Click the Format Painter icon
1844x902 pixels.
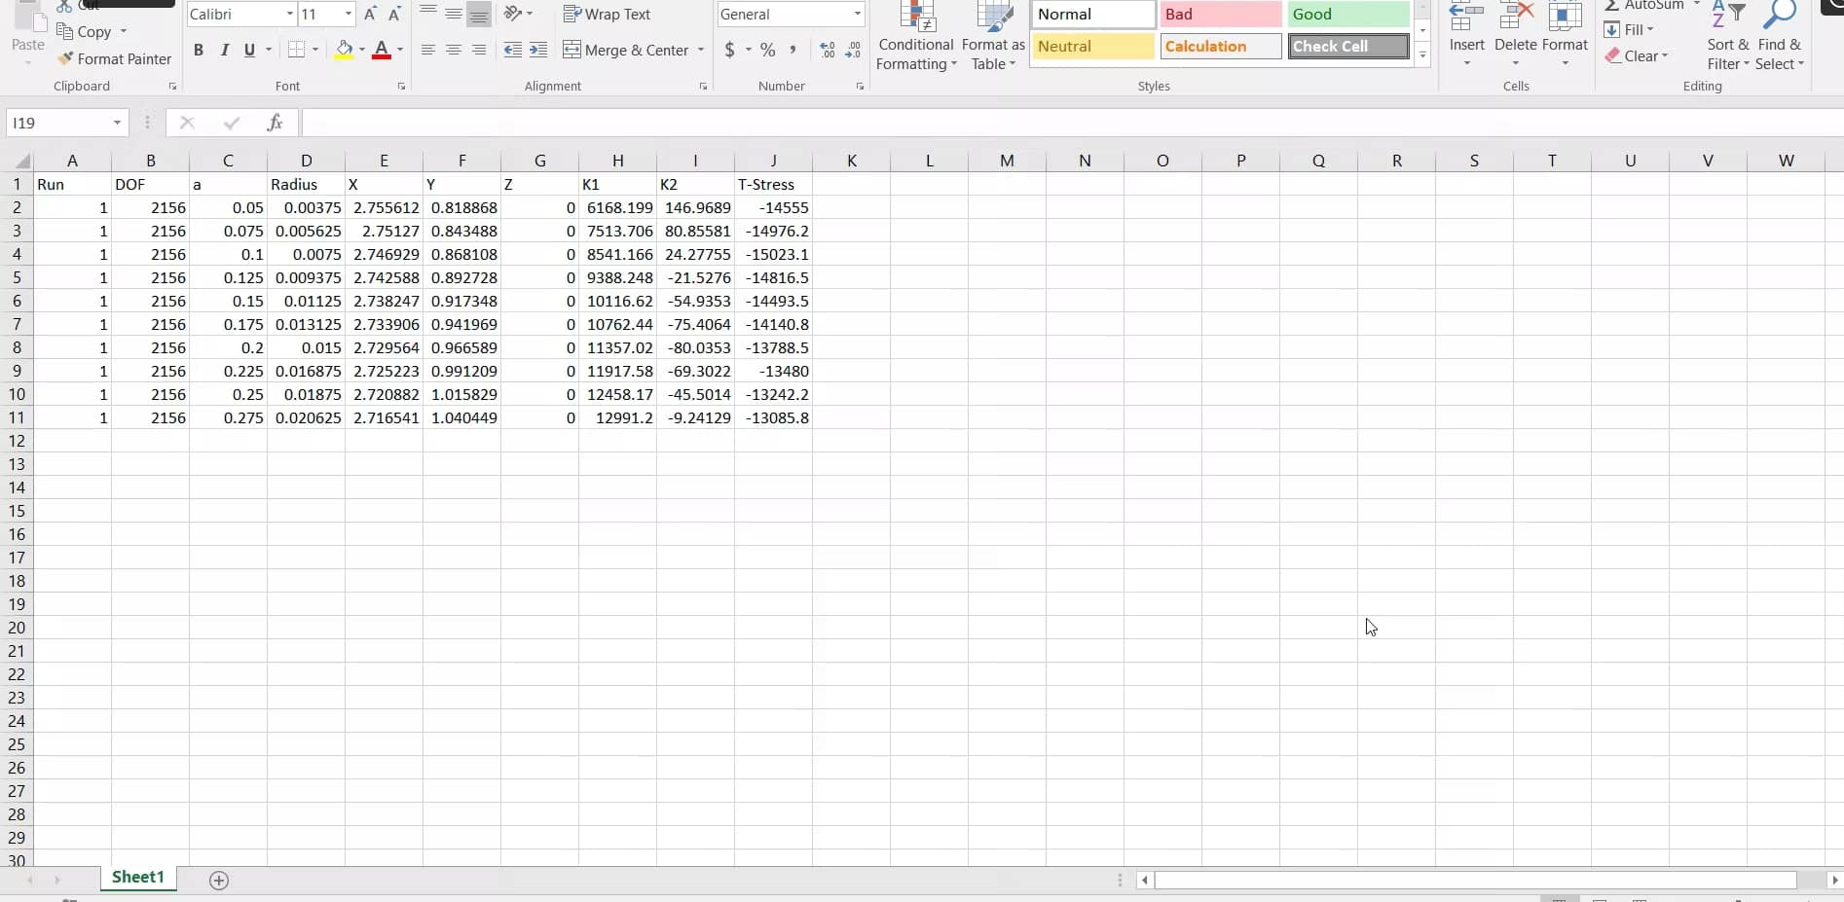coord(66,58)
